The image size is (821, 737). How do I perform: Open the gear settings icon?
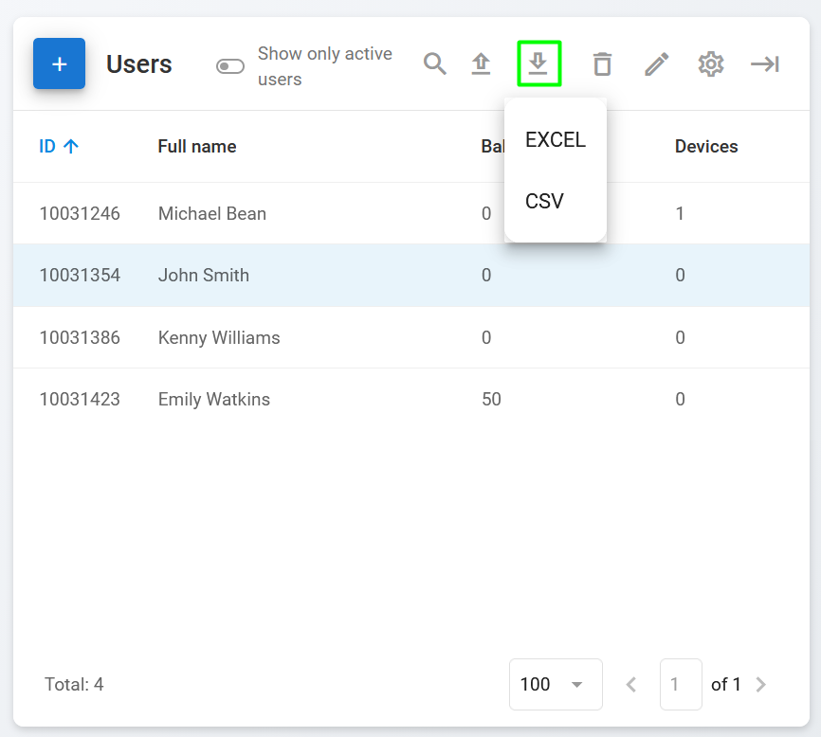coord(710,64)
